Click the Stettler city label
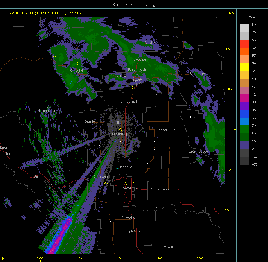This screenshot has width=268, height=262. coord(197,74)
